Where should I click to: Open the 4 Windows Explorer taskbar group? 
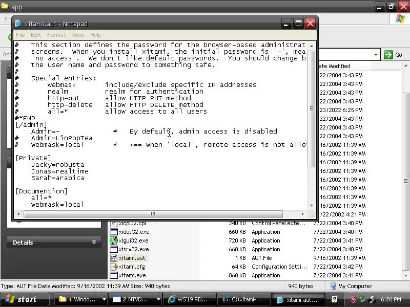pos(80,299)
